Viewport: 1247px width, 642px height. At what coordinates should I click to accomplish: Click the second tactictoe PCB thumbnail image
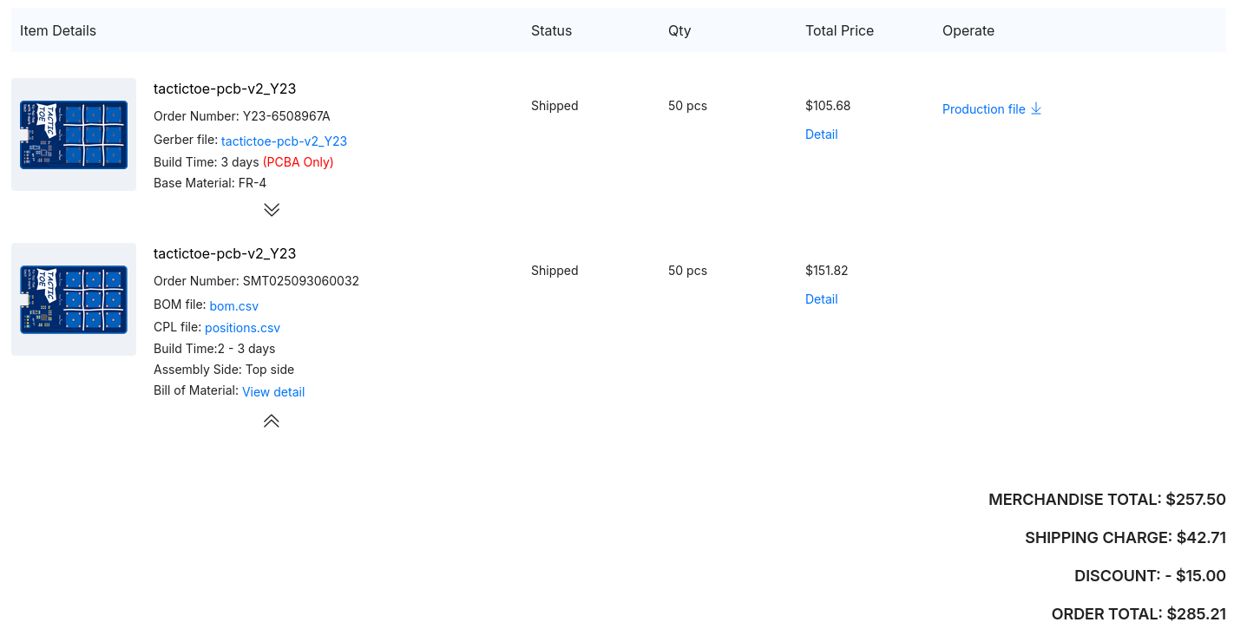pos(73,298)
